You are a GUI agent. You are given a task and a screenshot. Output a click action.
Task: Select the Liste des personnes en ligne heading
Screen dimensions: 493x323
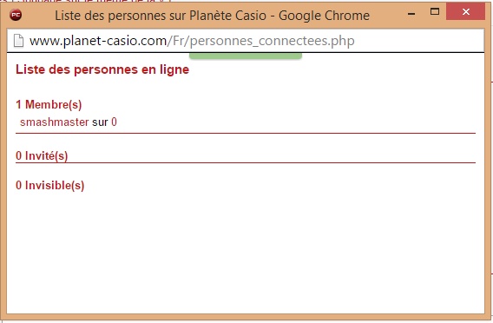coord(102,69)
